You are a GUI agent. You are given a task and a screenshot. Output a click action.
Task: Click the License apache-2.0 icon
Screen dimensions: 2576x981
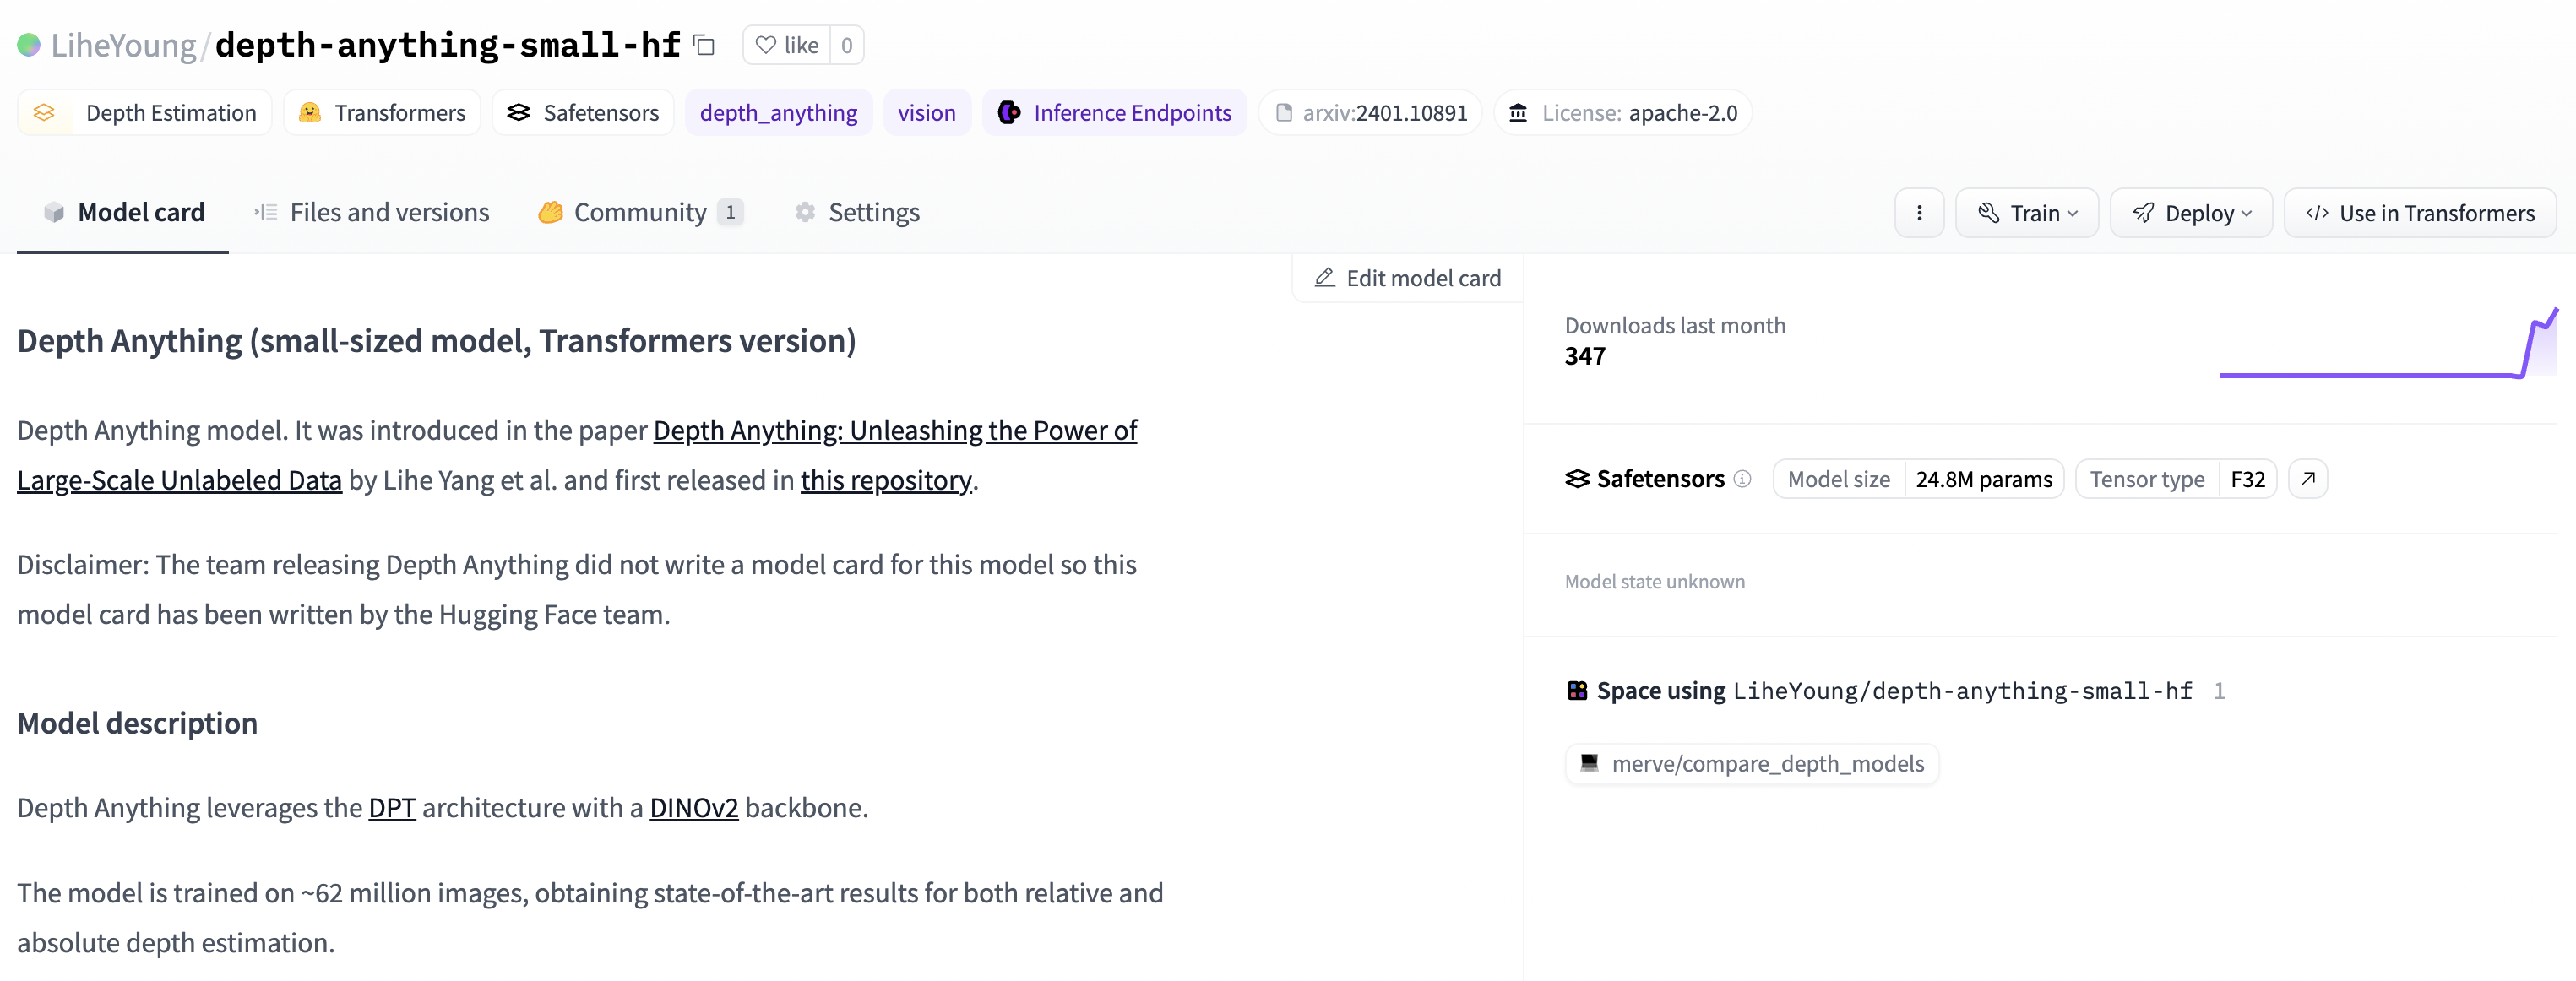click(x=1516, y=111)
